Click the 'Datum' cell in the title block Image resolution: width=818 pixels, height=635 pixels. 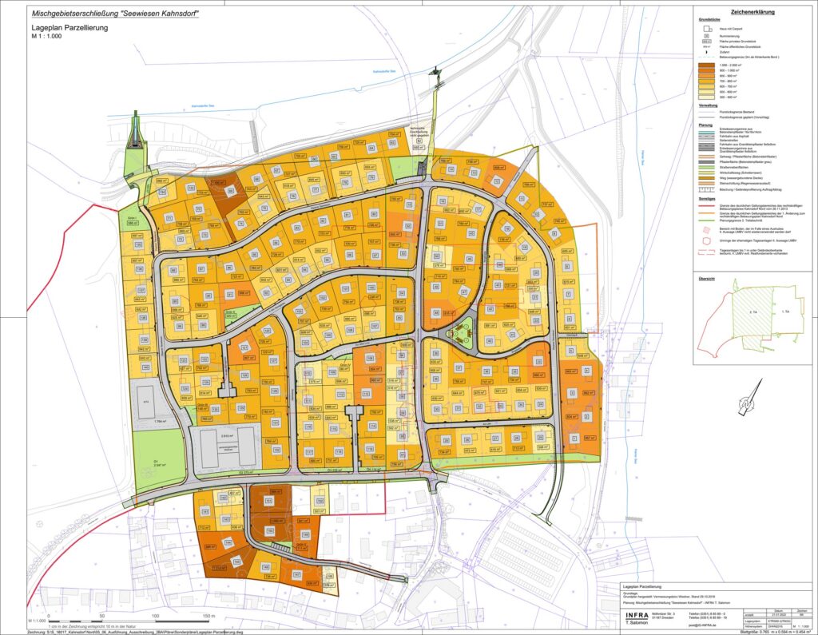(x=778, y=611)
